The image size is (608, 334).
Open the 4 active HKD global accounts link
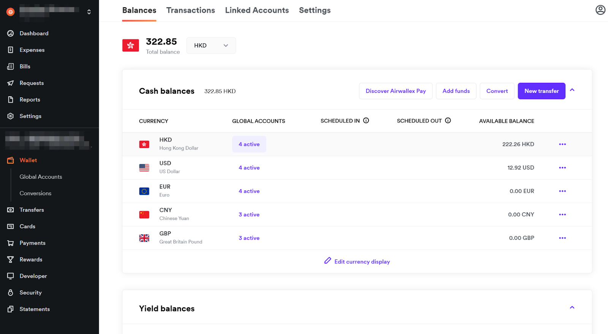[249, 144]
